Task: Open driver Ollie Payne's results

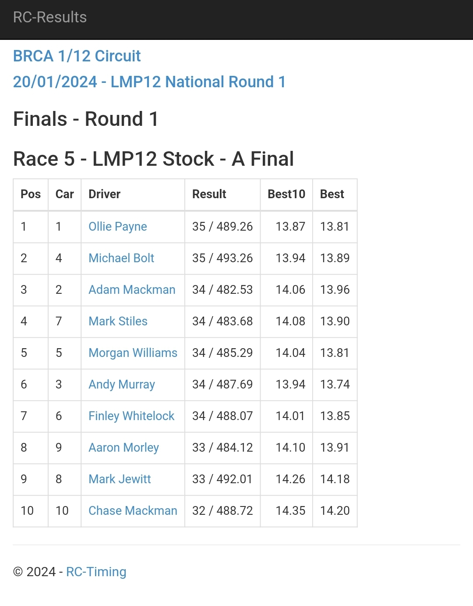Action: click(117, 227)
